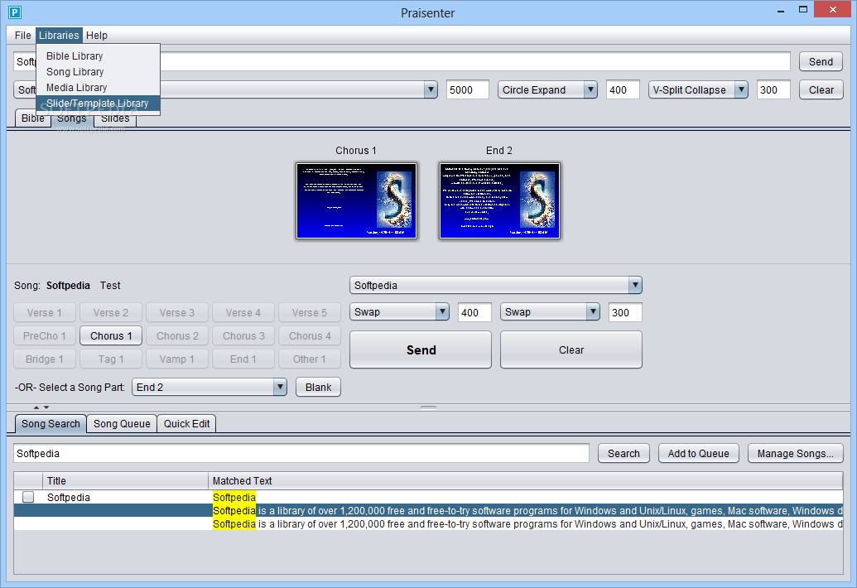The height and width of the screenshot is (588, 857).
Task: Click the Manage Songs... button
Action: [x=795, y=454]
